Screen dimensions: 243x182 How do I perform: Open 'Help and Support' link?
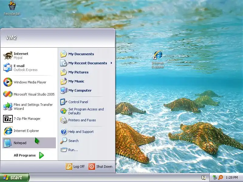coord(81,132)
